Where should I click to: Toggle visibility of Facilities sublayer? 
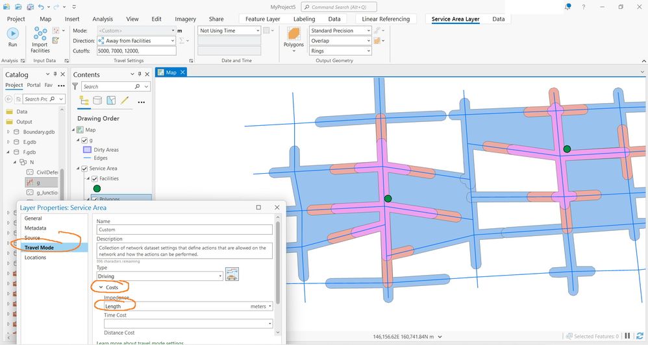tap(94, 179)
